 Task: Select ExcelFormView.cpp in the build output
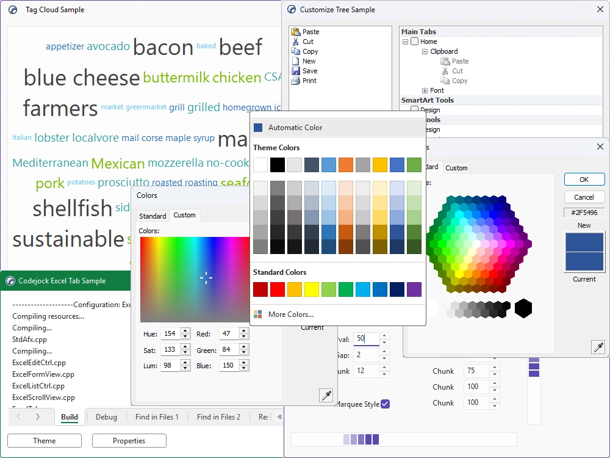(43, 374)
